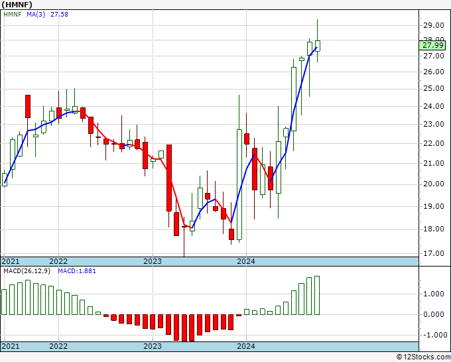Click the last green MACD histogram bar
This screenshot has height=362, width=451.
pyautogui.click(x=317, y=295)
